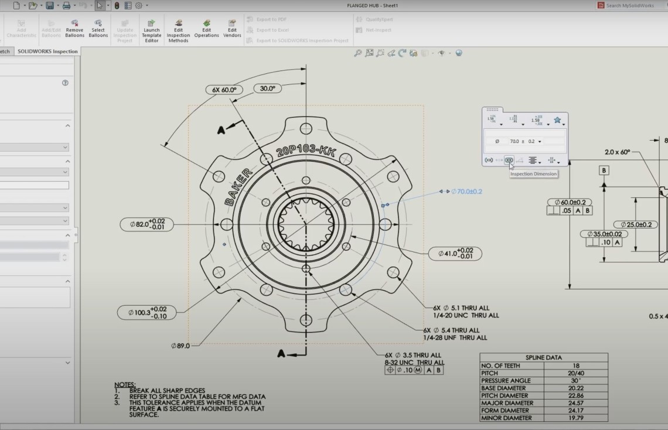Click the tolerance precision icon in the dimension palette
The height and width of the screenshot is (430, 668).
coord(536,120)
